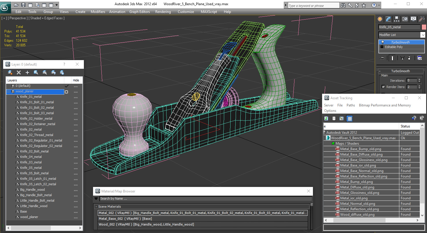Screen dimensions: 427x233
Task: Toggle Hide for Knife_05_metal row
Action: point(76,168)
